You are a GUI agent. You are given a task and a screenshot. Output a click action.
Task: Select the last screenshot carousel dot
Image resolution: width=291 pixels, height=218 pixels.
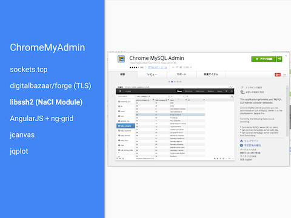pyautogui.click(x=181, y=82)
